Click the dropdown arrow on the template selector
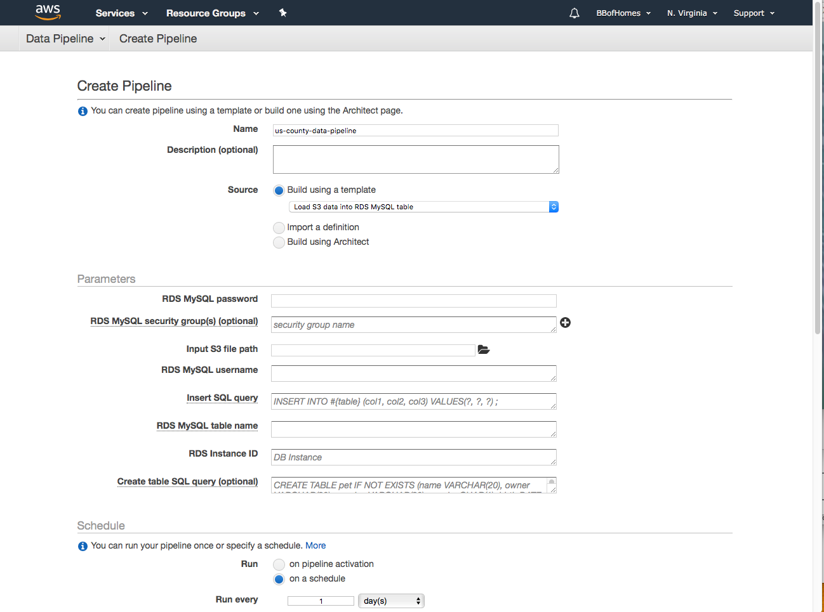Screen dimensions: 824x612 click(x=553, y=206)
